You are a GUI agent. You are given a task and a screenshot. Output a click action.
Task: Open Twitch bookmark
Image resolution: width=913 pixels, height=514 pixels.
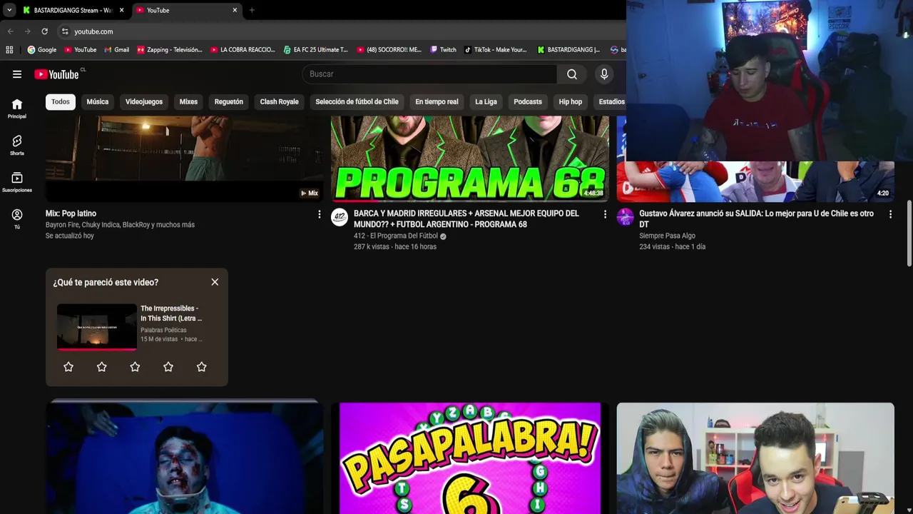[x=444, y=50]
